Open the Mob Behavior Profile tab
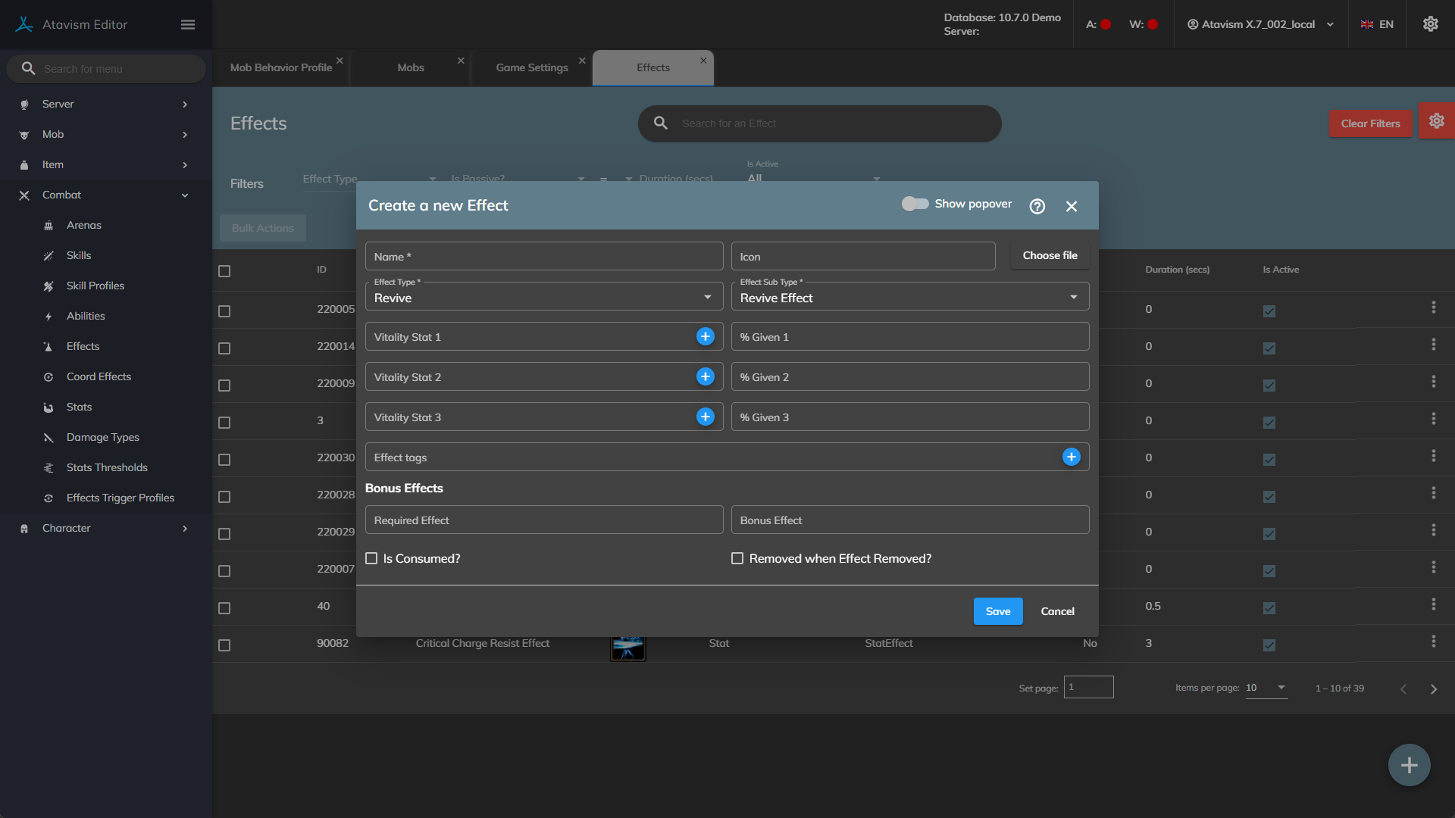The height and width of the screenshot is (818, 1455). (x=280, y=67)
